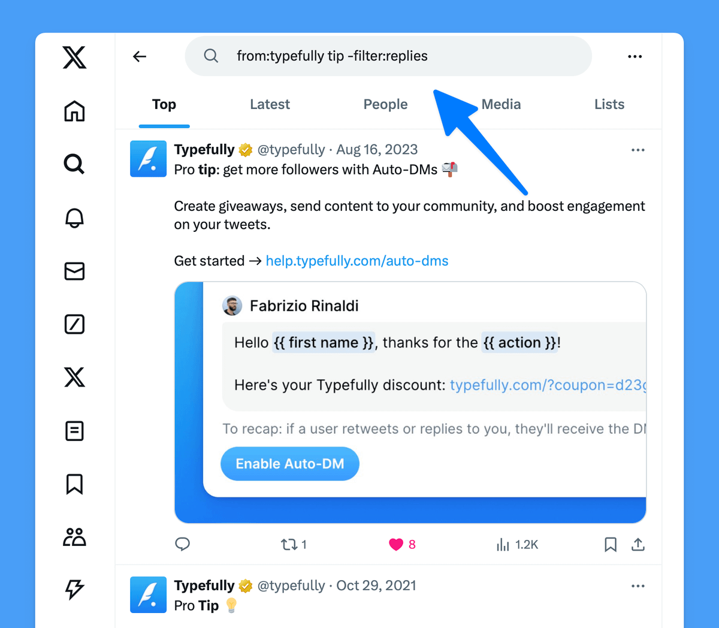Open Messages with the envelope icon
Screen dimensions: 719x628
coord(74,271)
